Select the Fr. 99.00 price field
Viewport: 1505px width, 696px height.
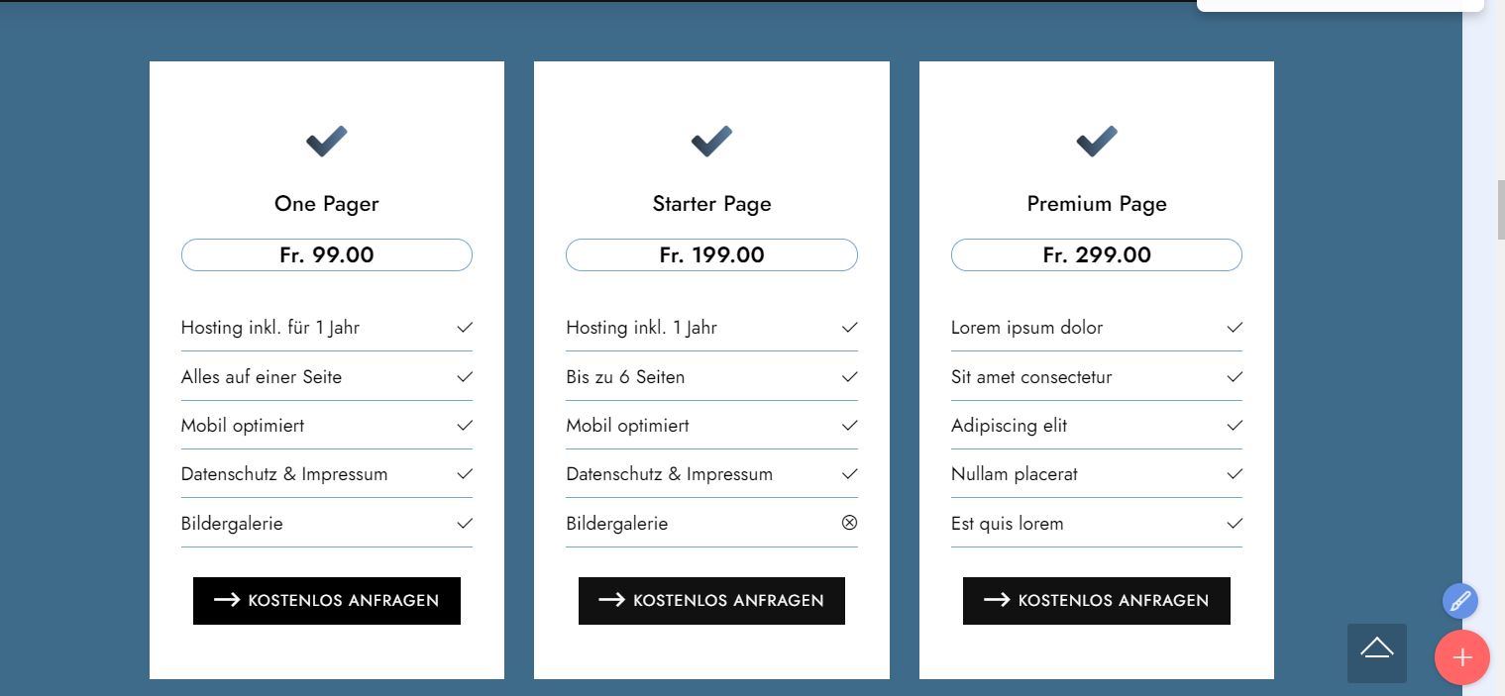pyautogui.click(x=326, y=255)
